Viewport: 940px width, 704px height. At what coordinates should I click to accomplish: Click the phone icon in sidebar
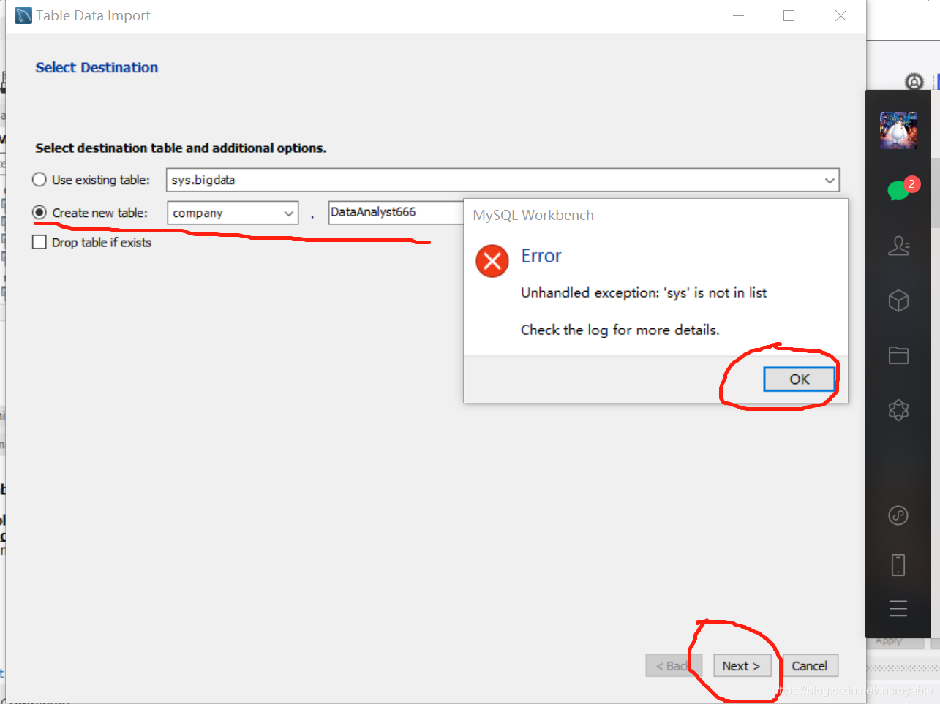coord(898,565)
